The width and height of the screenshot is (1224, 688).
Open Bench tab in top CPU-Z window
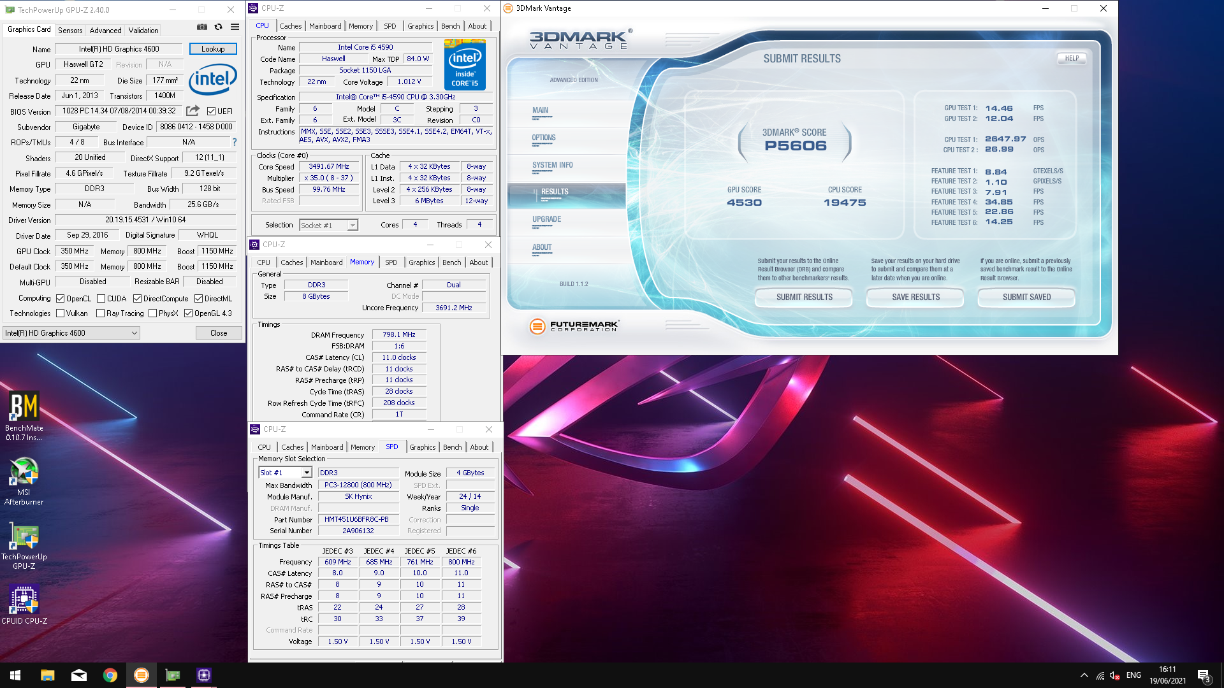pos(450,26)
